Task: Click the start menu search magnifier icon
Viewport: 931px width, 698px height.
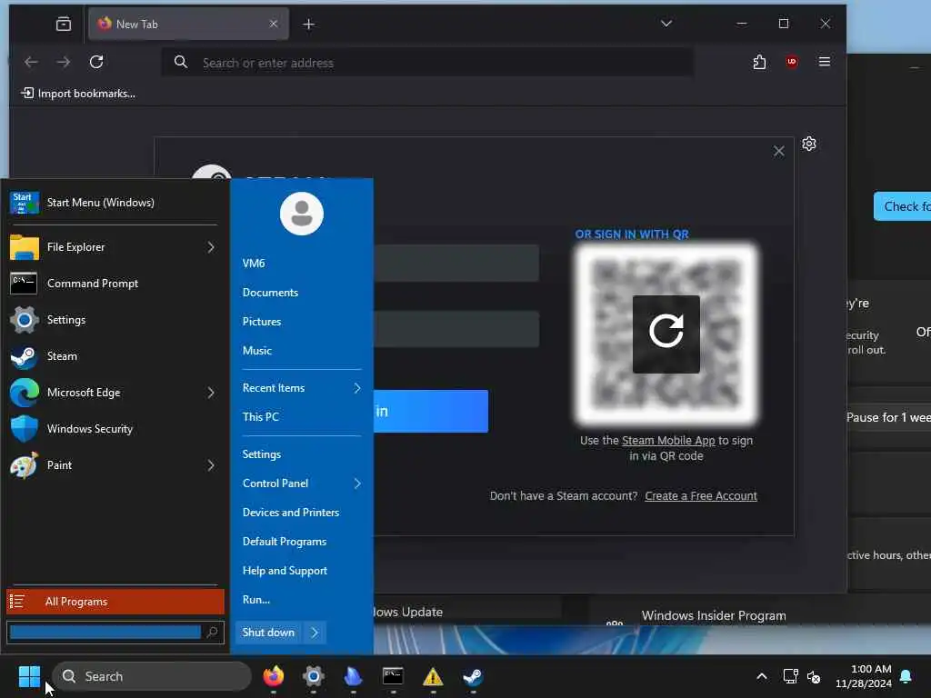Action: (x=213, y=633)
